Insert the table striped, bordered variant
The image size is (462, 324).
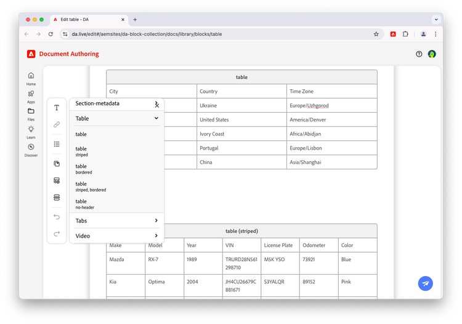click(x=117, y=187)
